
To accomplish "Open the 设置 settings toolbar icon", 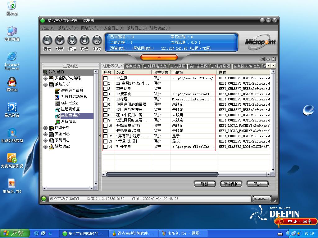I will pyautogui.click(x=84, y=41).
